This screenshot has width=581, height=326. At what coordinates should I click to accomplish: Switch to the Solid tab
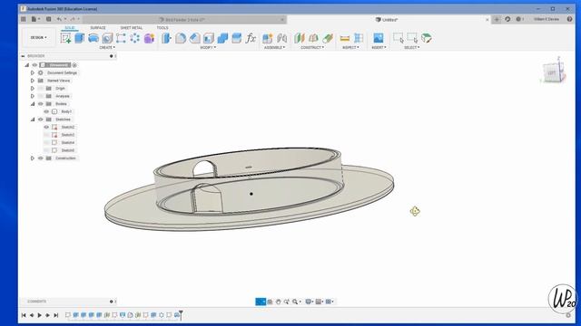click(70, 28)
